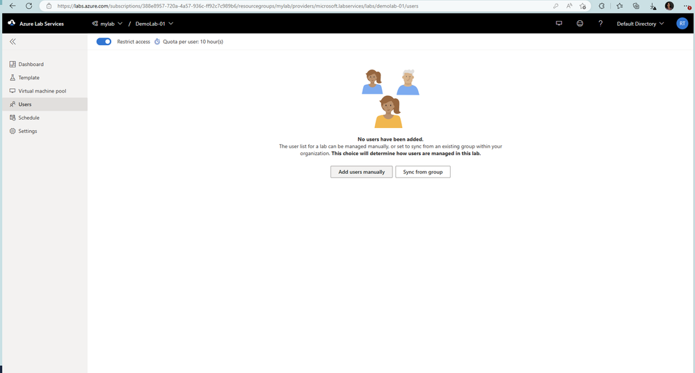Click Add users manually button
695x373 pixels.
click(361, 172)
